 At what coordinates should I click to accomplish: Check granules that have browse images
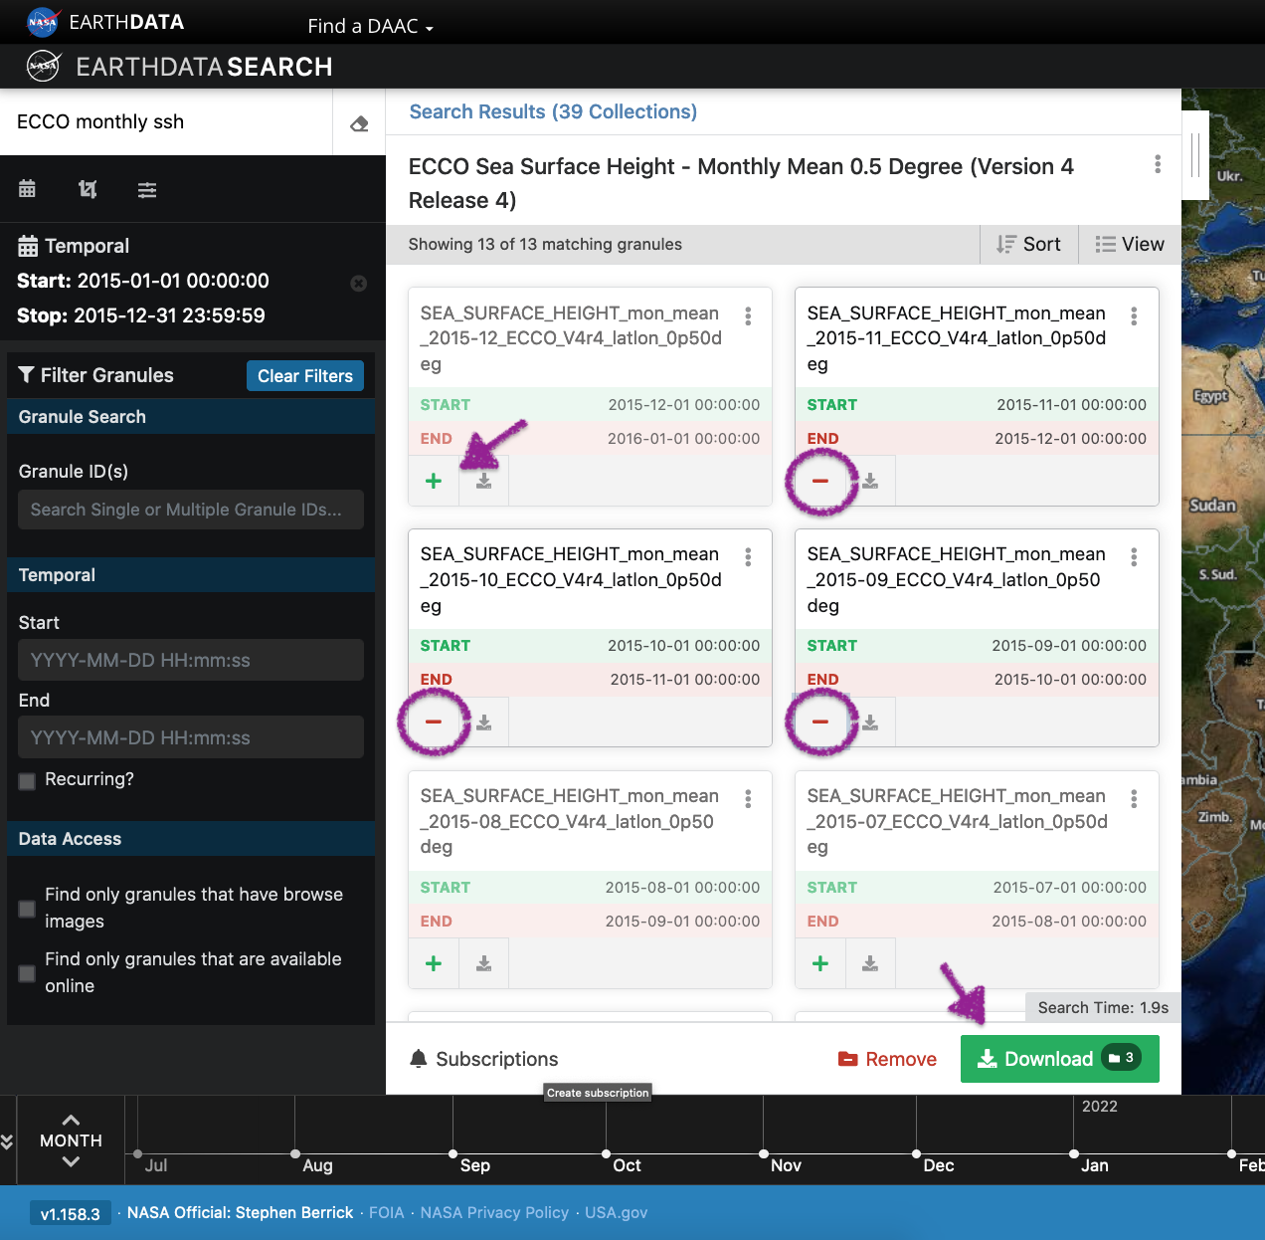click(27, 909)
